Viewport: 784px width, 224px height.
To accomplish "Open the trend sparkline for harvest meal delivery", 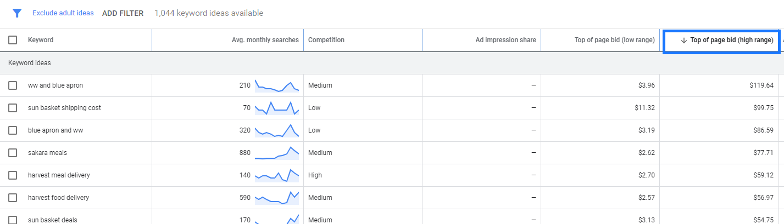I will click(x=276, y=175).
